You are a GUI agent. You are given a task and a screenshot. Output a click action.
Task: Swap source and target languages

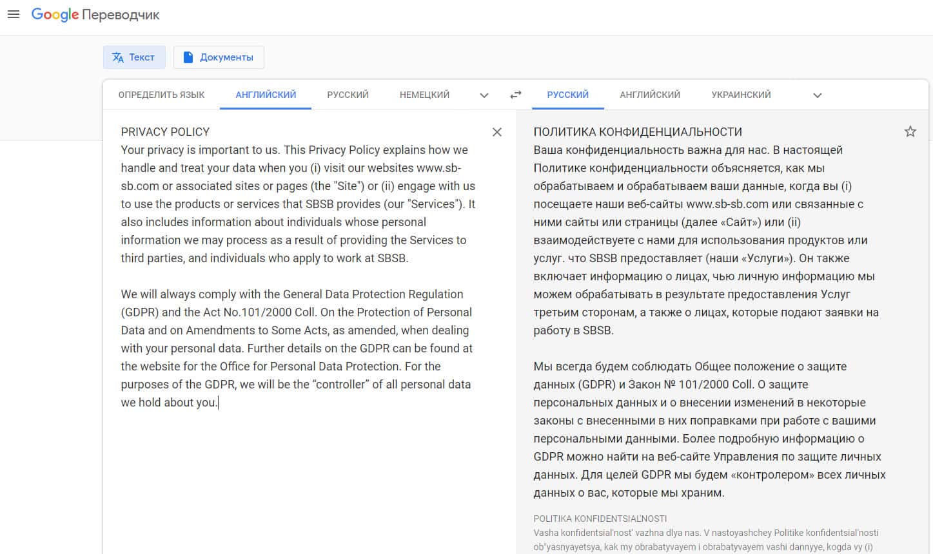tap(516, 95)
